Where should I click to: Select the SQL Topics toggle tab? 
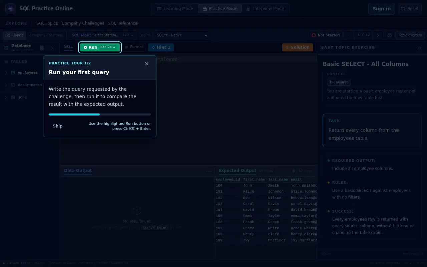(x=14, y=35)
